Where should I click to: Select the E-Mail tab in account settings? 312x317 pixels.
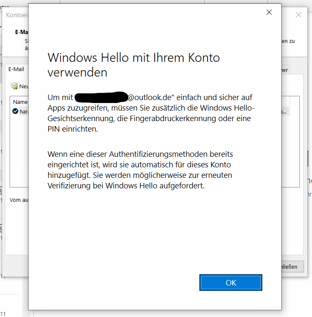pyautogui.click(x=16, y=69)
